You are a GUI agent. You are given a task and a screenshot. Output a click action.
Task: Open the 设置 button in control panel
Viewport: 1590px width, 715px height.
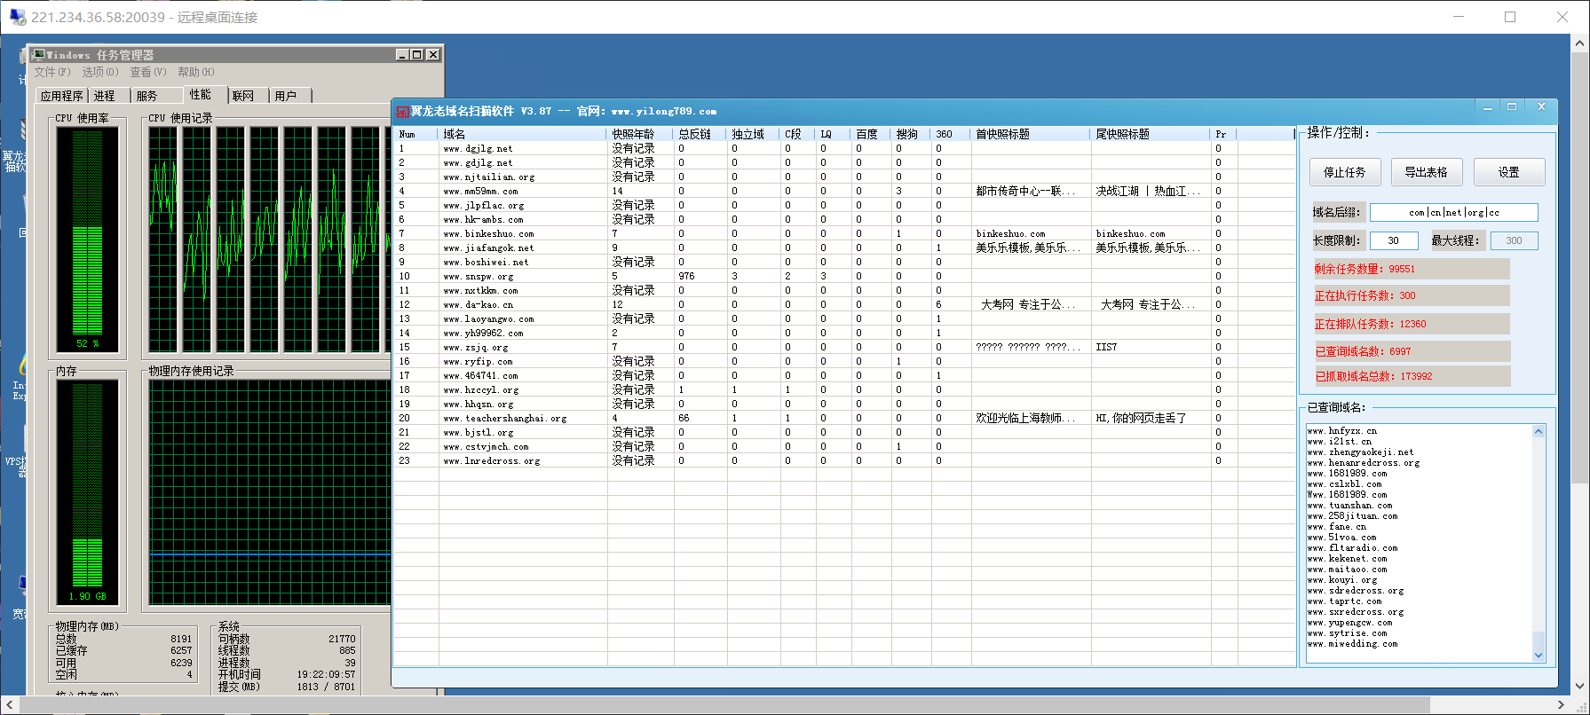pos(1509,172)
